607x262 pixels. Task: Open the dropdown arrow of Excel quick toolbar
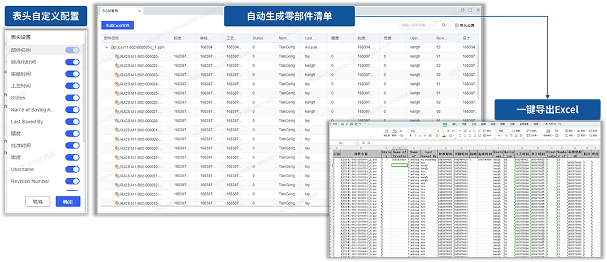(369, 124)
